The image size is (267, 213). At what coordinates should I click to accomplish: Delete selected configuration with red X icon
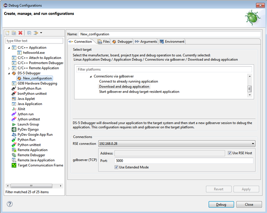(20, 33)
